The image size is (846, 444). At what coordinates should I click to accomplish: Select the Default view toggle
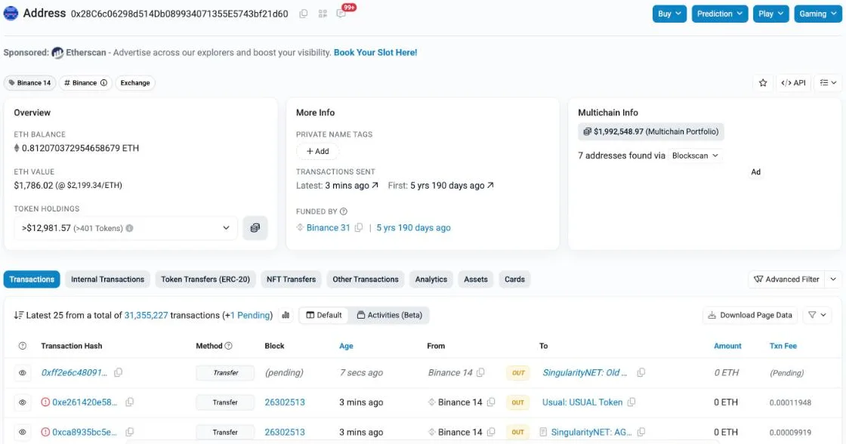[324, 315]
